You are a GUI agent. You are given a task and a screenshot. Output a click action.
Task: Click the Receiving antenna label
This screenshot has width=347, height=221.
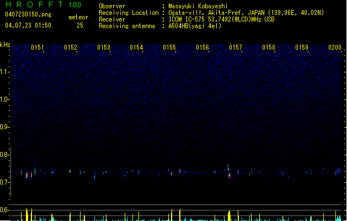tap(127, 26)
